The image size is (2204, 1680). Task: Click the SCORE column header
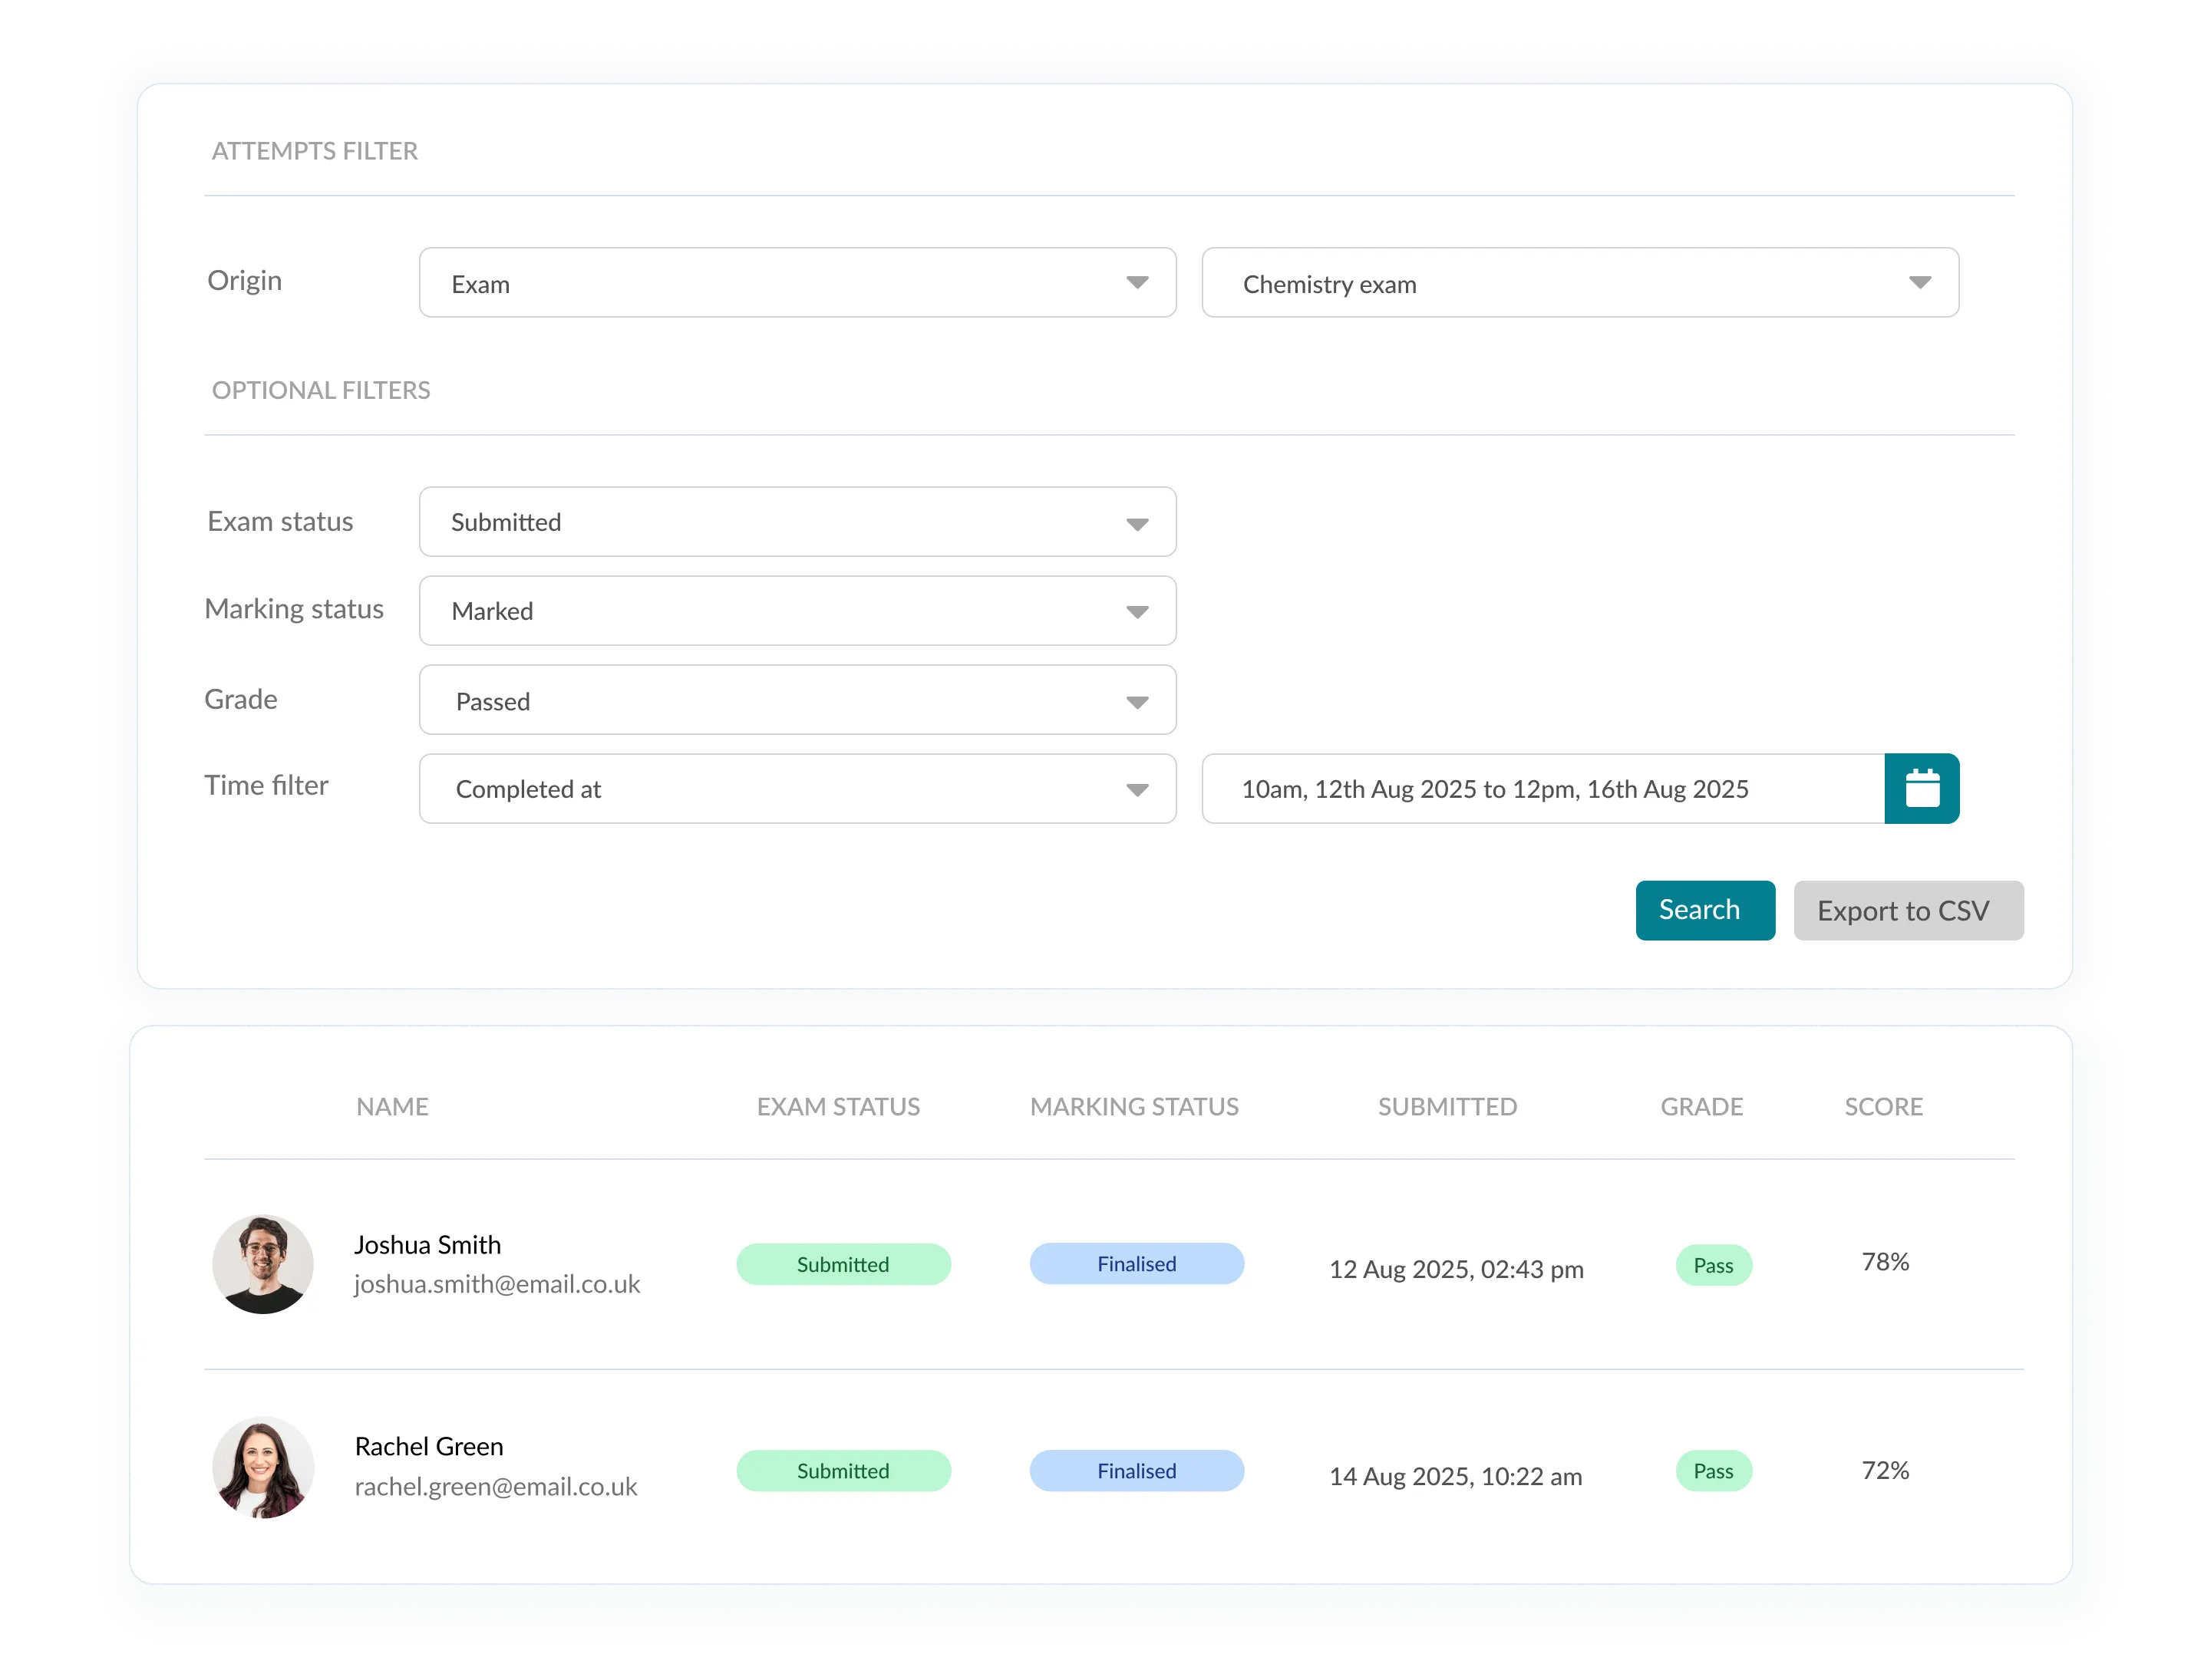coord(1883,1106)
